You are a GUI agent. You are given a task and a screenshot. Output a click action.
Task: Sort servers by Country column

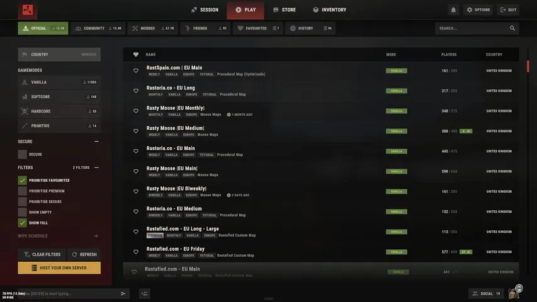(494, 55)
